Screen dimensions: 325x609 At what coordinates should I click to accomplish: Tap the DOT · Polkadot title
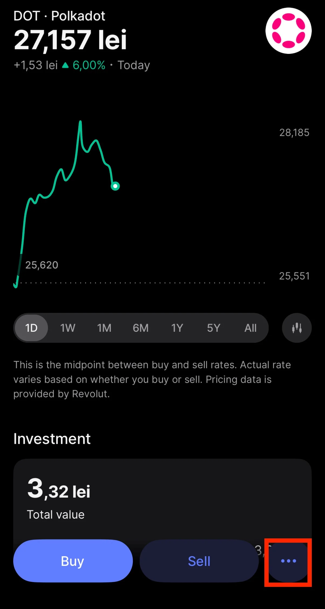click(x=59, y=16)
